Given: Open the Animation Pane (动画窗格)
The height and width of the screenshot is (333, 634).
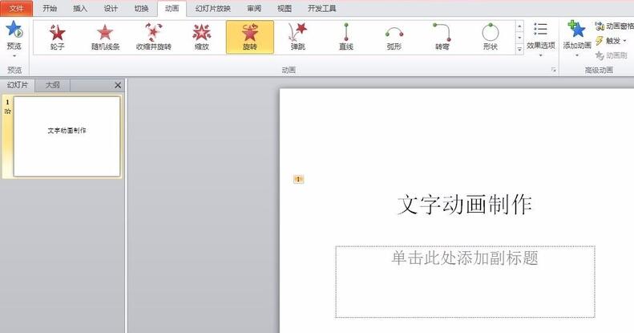Looking at the screenshot, I should [x=615, y=26].
